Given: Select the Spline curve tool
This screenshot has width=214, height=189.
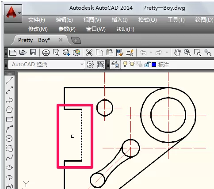Looking at the screenshot, I should tap(9, 158).
